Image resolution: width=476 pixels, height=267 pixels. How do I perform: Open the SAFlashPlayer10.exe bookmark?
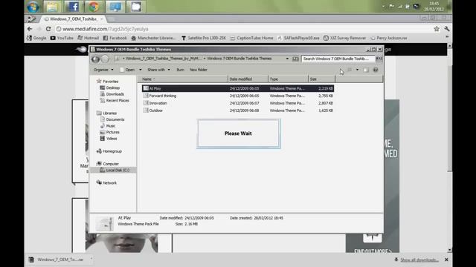click(x=298, y=38)
